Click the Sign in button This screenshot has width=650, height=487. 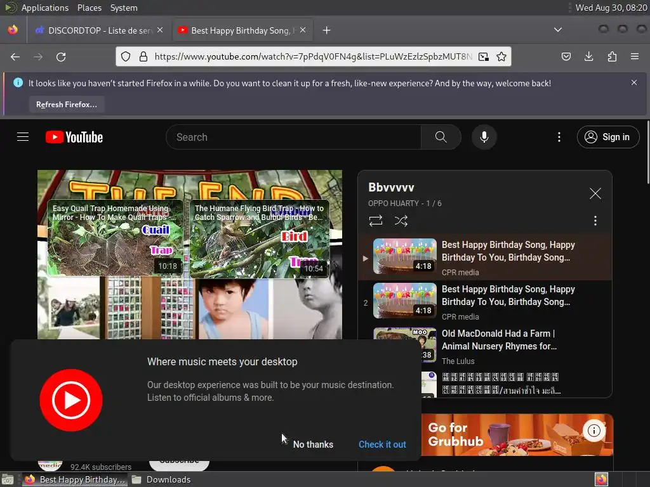[607, 137]
